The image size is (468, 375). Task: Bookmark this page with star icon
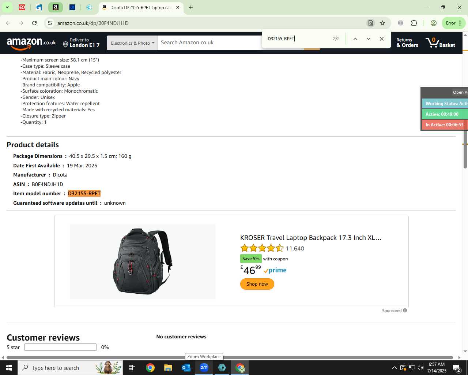click(382, 23)
